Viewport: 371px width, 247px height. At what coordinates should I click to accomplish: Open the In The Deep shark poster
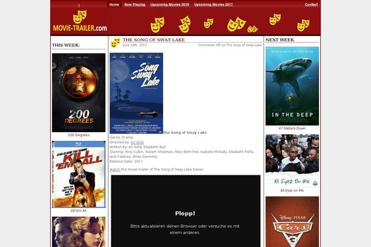[x=292, y=86]
